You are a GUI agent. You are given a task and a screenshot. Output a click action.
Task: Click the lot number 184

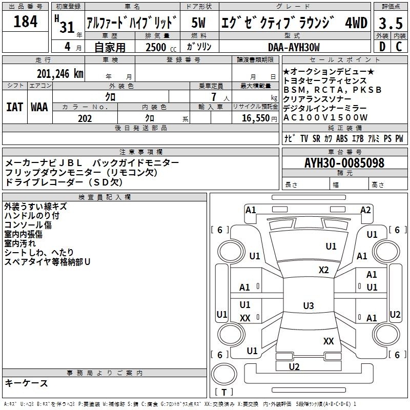tap(26, 22)
